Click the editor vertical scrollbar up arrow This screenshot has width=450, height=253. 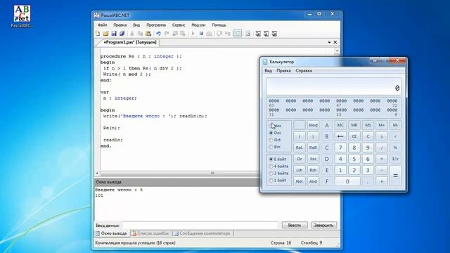(x=337, y=51)
